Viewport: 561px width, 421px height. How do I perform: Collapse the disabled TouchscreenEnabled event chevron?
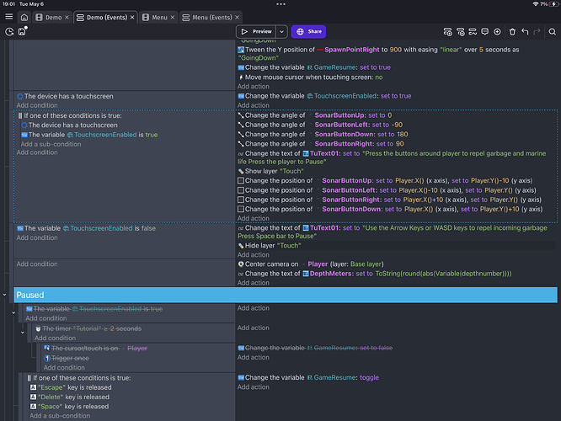coord(13,312)
